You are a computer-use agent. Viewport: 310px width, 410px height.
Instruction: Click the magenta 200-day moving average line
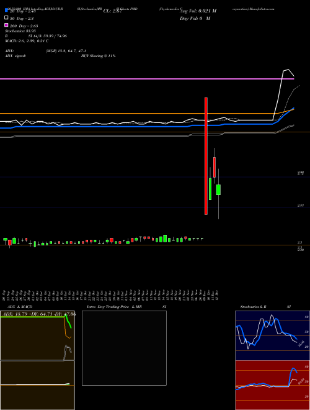[146, 79]
